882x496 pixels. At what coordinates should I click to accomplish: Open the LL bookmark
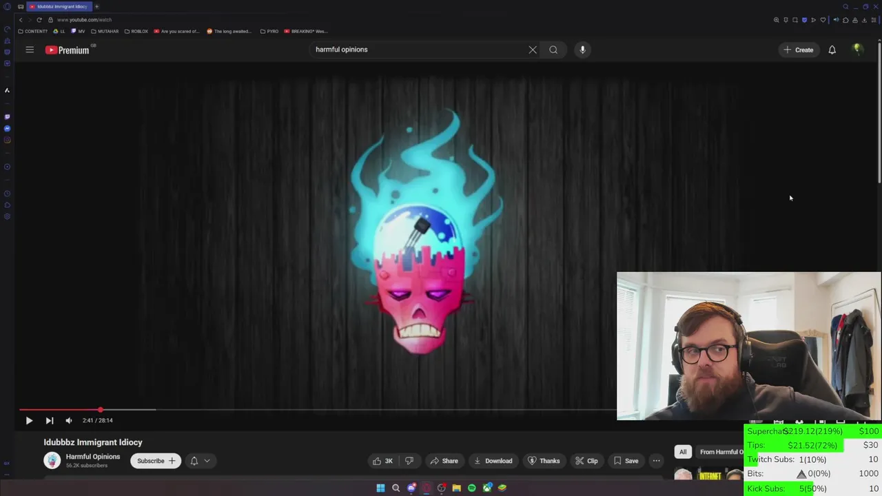(59, 31)
